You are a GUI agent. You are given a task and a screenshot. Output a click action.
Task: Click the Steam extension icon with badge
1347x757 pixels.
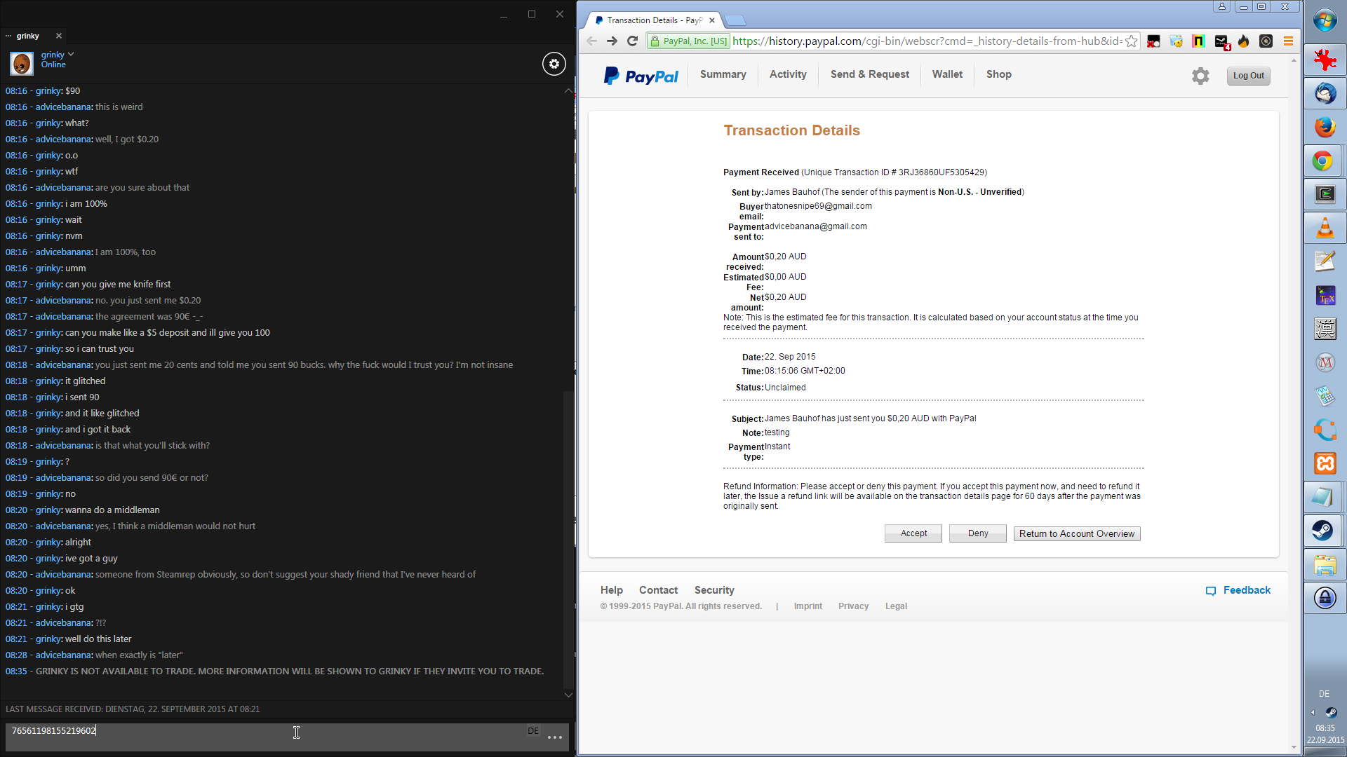(x=1221, y=42)
